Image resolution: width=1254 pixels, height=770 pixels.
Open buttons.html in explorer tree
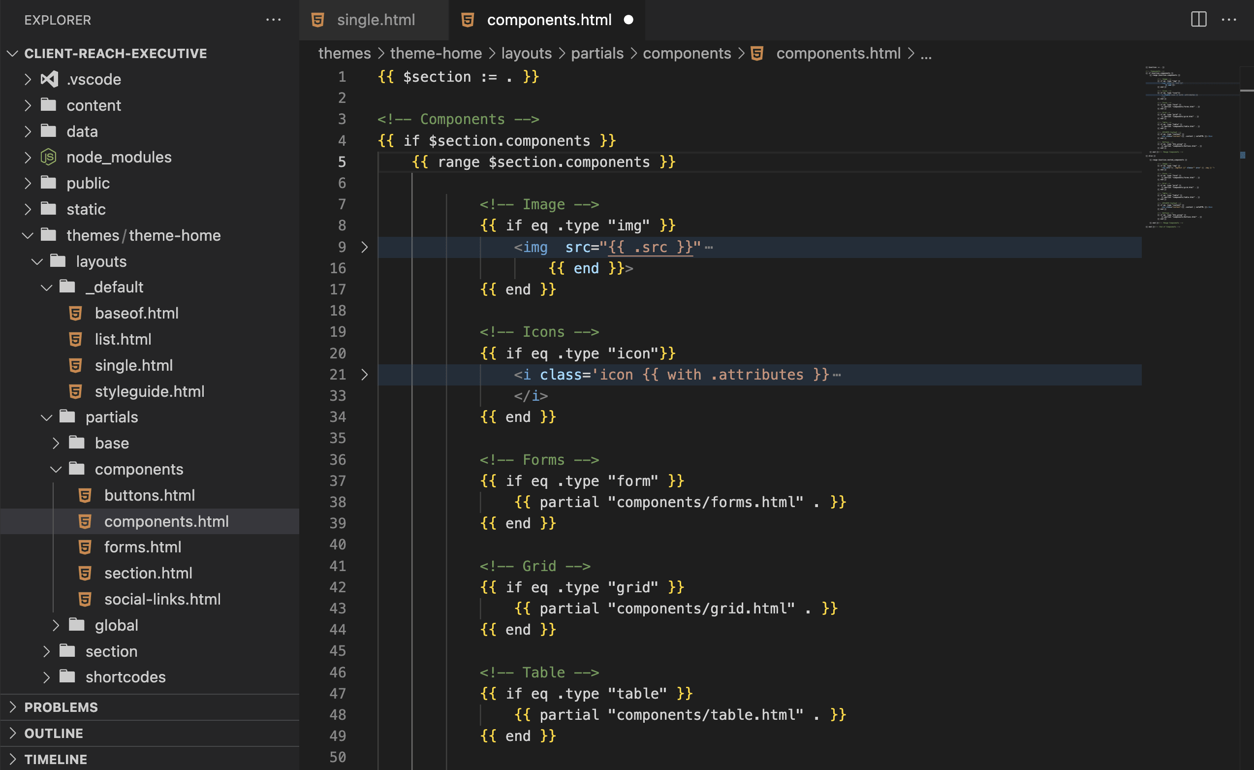(x=150, y=495)
